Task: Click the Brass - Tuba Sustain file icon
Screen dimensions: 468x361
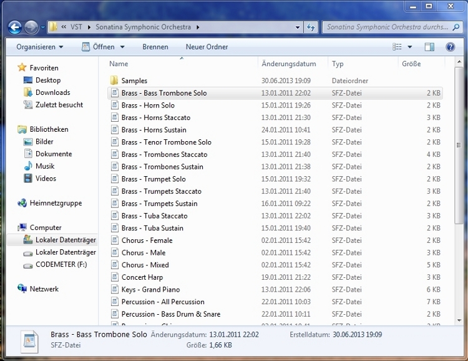Action: click(115, 228)
